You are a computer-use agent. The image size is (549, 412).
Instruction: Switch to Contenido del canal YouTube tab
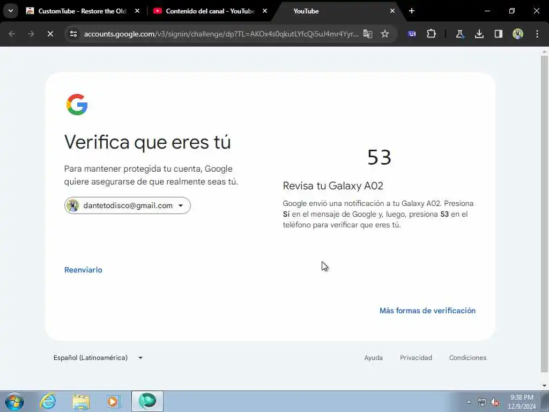(204, 11)
